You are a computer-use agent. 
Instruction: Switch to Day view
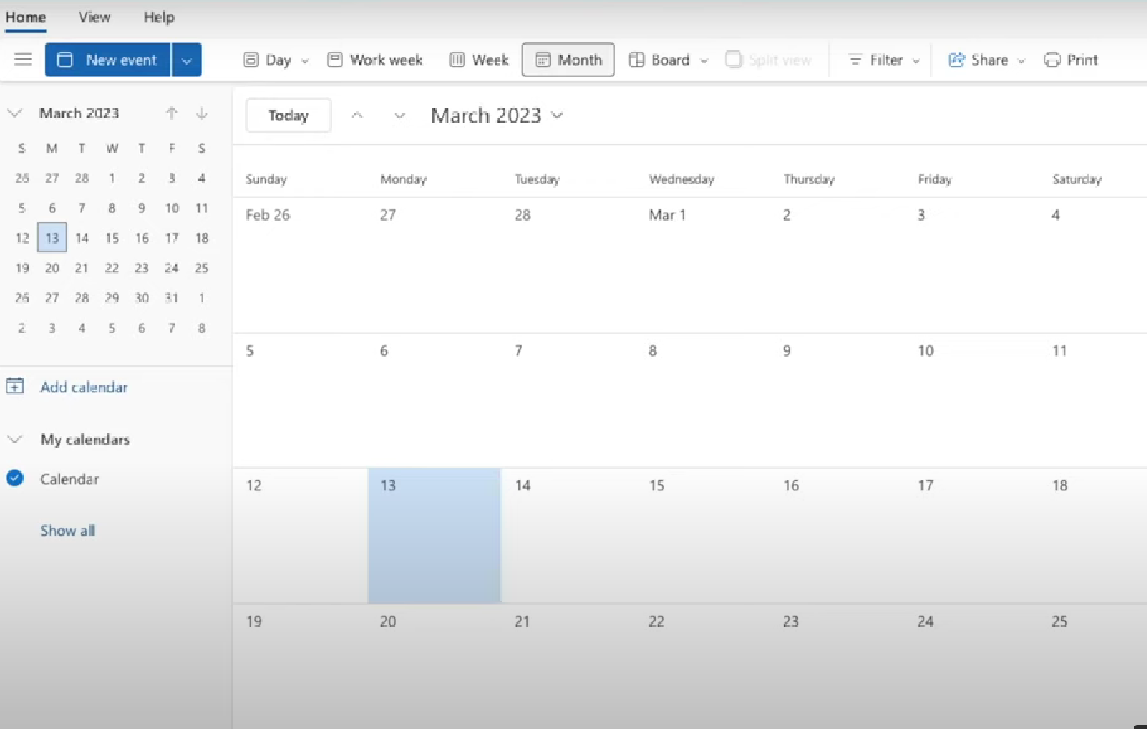coord(268,60)
